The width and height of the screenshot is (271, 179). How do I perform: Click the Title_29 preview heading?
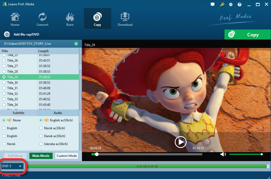coord(90,45)
